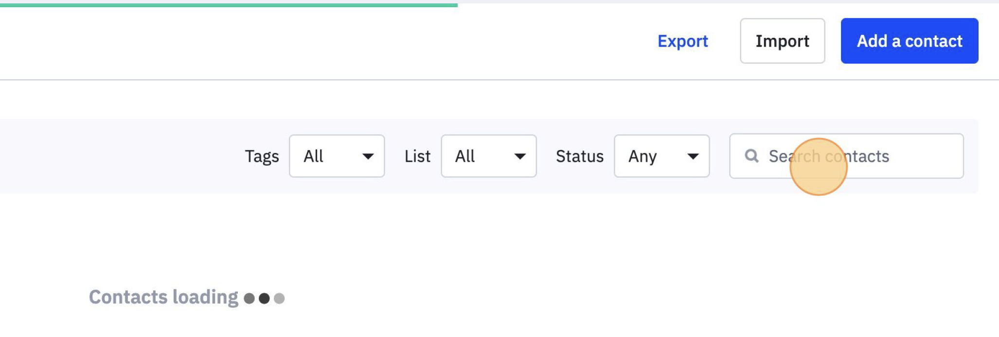Focus the Search contacts field
Image resolution: width=999 pixels, height=337 pixels.
pyautogui.click(x=856, y=156)
